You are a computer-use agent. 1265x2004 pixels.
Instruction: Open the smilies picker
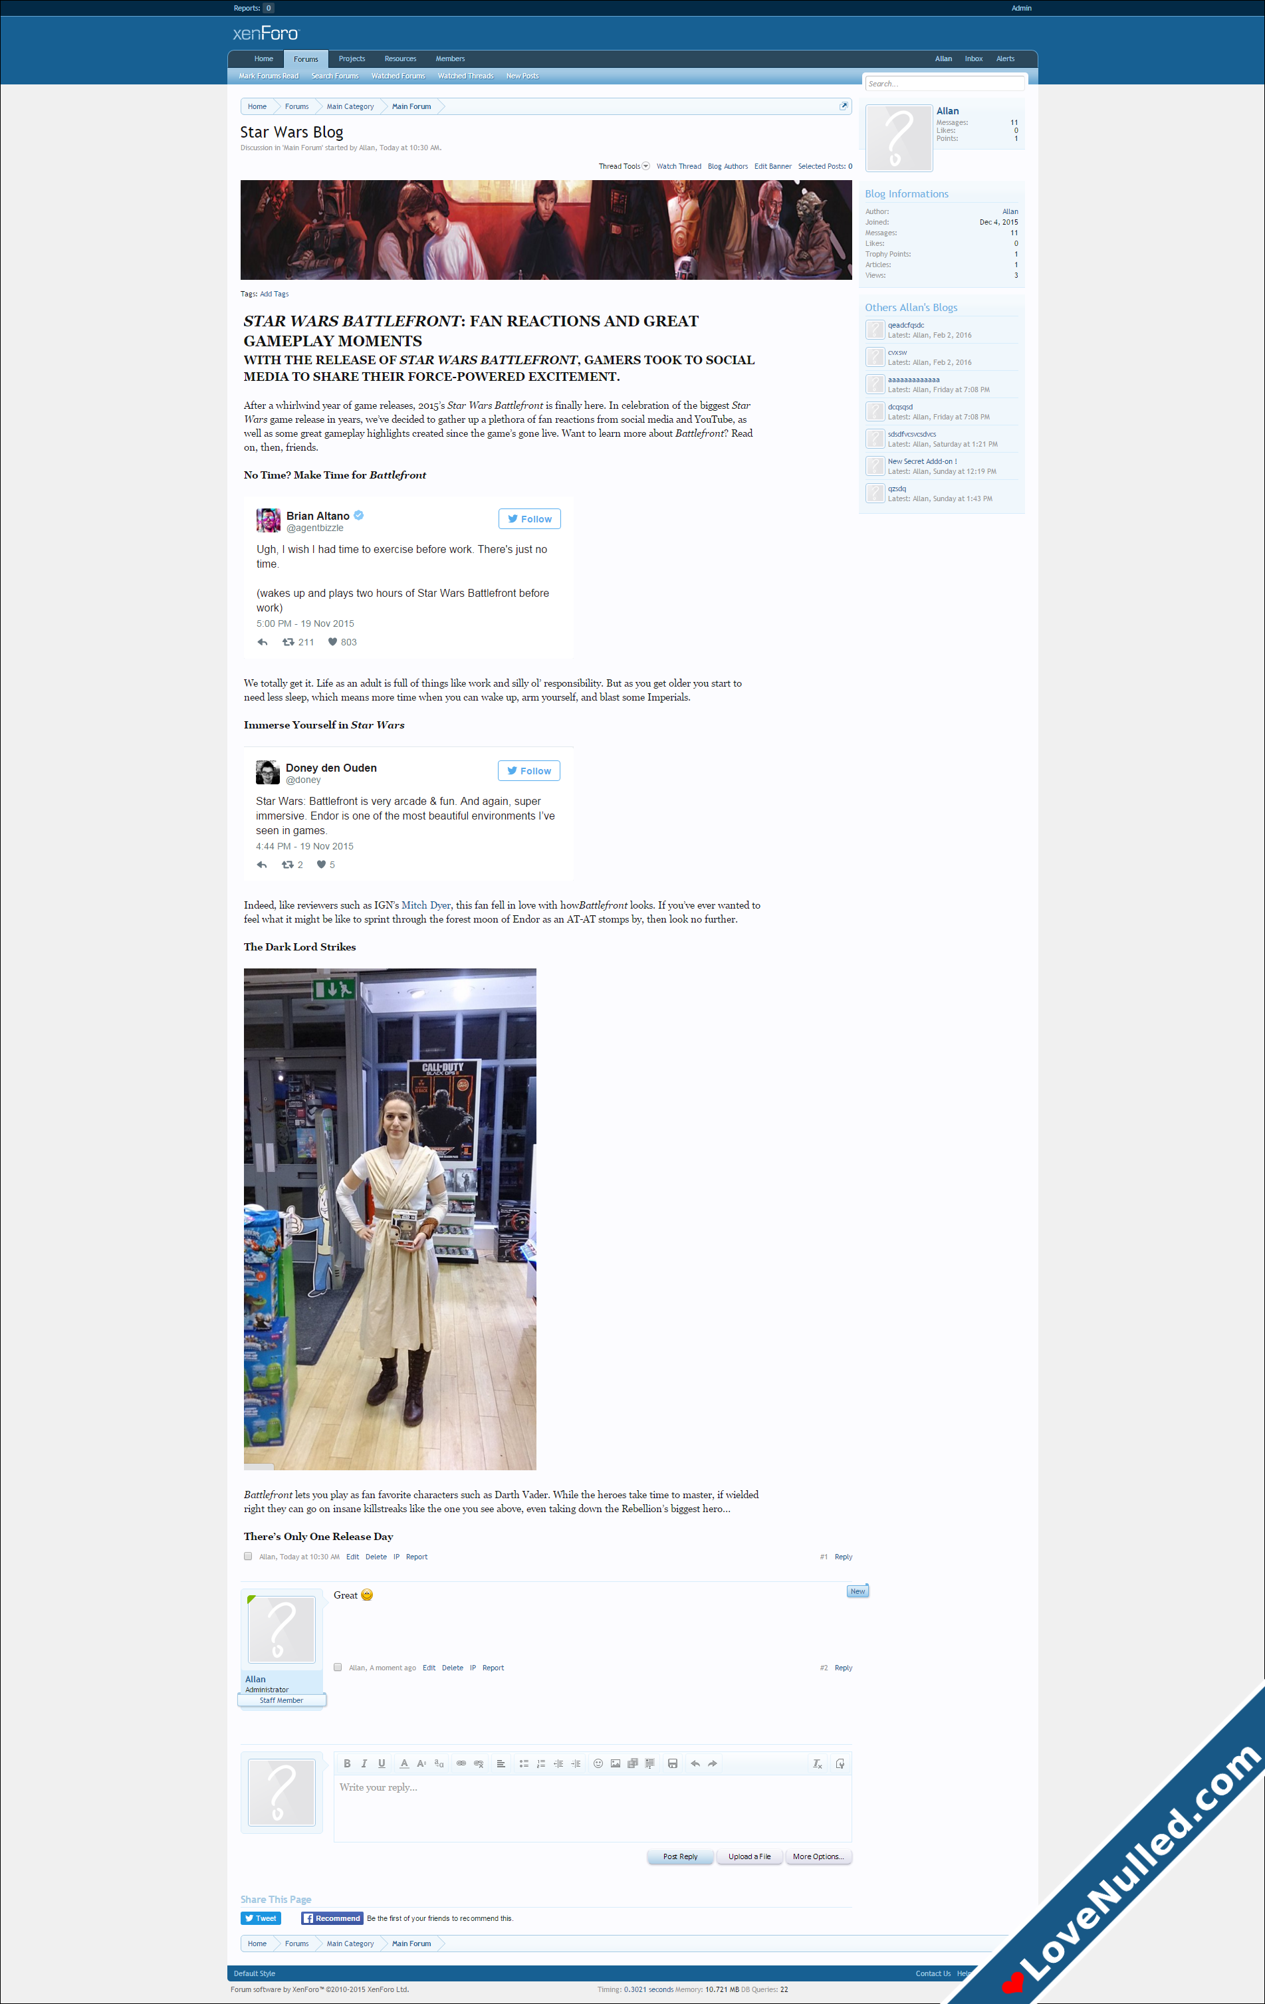598,1763
